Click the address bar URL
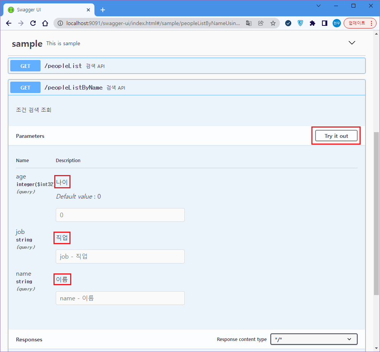Image resolution: width=380 pixels, height=352 pixels. pos(153,23)
